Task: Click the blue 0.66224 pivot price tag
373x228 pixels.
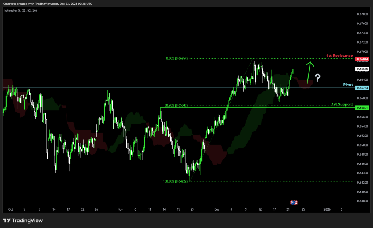Action: click(x=363, y=88)
